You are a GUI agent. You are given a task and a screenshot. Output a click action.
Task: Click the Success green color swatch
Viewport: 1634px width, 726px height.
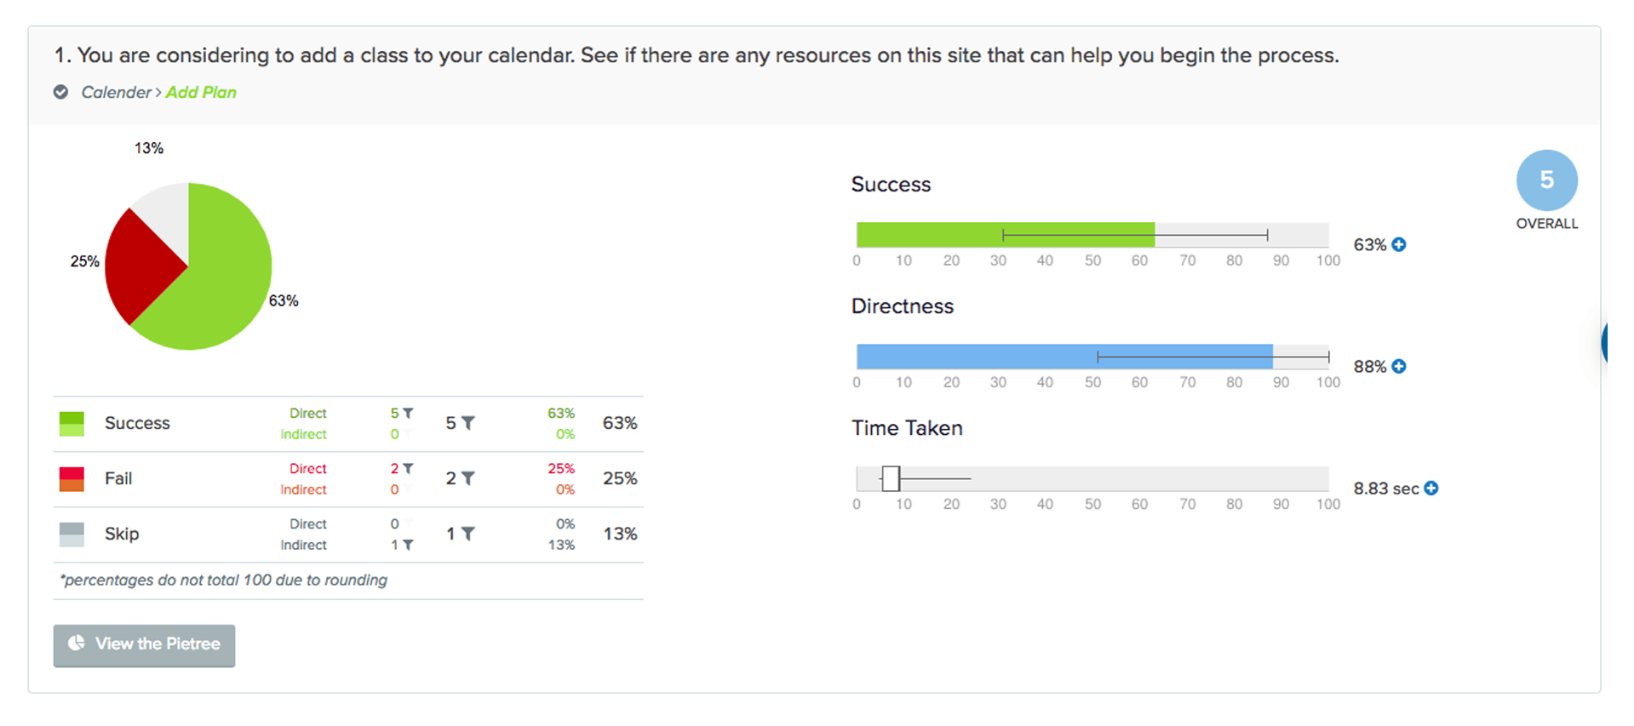point(72,423)
